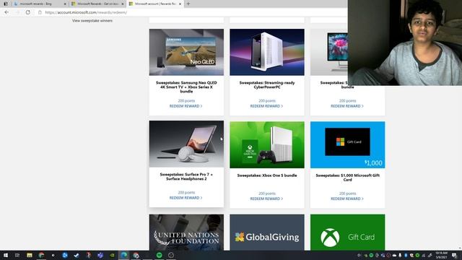462x260 pixels.
Task: Redeem reward for Streaming-ready CyberPowerPC sweepstakes
Action: [x=266, y=106]
